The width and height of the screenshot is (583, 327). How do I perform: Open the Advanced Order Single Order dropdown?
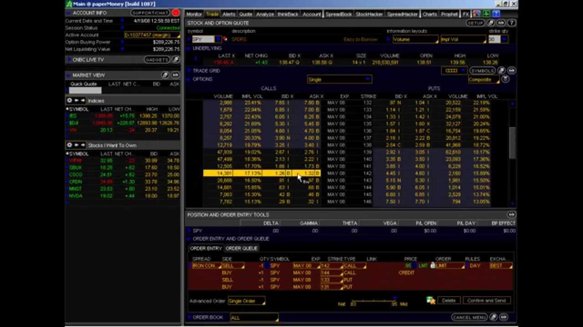[246, 301]
